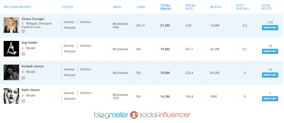View posts for Kendall Jenner
The height and width of the screenshot is (123, 284).
(270, 75)
